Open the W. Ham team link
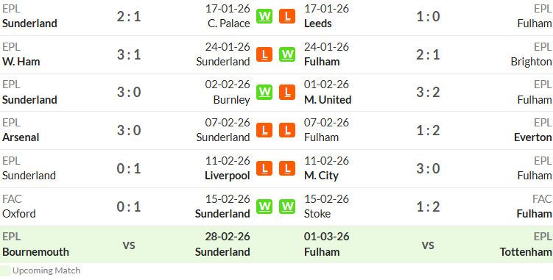The image size is (553, 280). click(21, 62)
